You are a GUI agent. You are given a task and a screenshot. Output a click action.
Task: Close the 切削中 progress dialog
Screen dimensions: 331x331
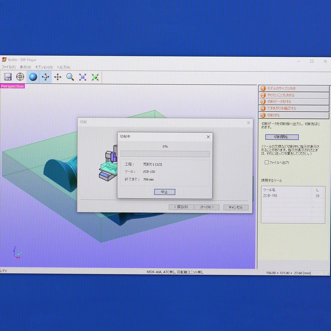208,137
